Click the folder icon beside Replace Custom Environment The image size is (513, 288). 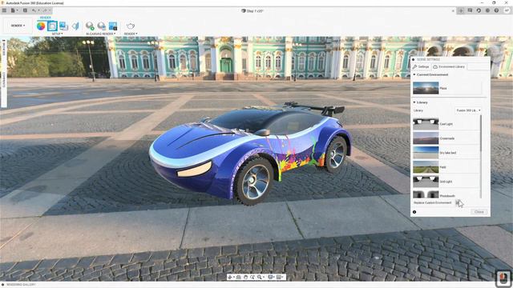tap(458, 202)
